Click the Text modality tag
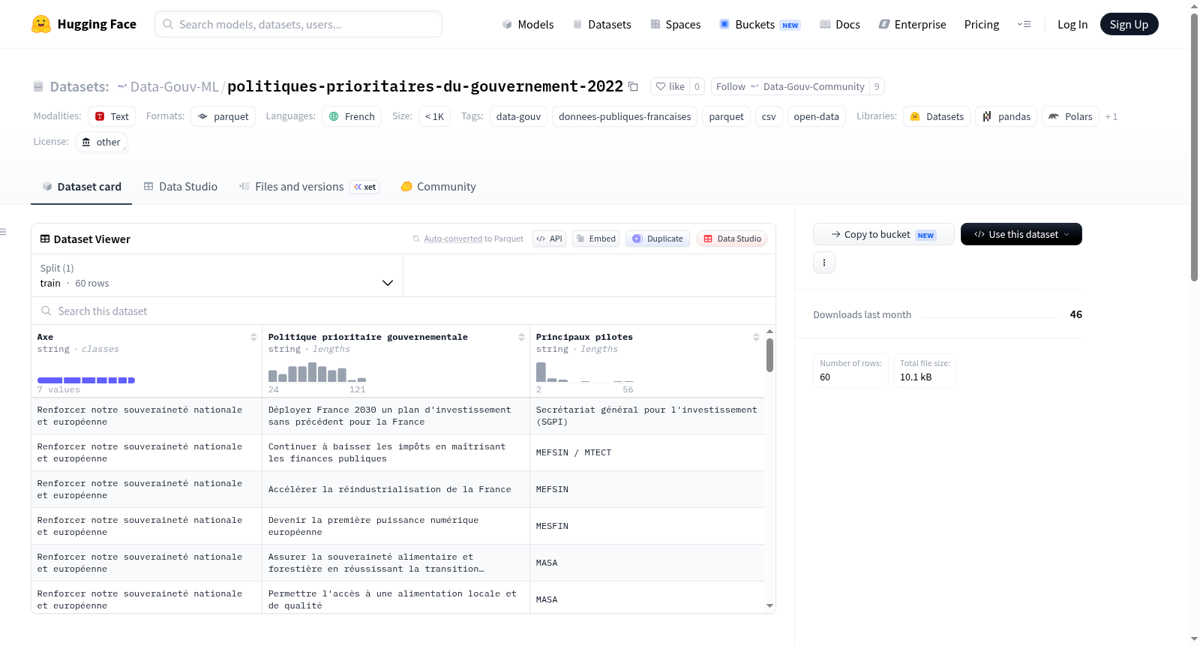 click(112, 116)
